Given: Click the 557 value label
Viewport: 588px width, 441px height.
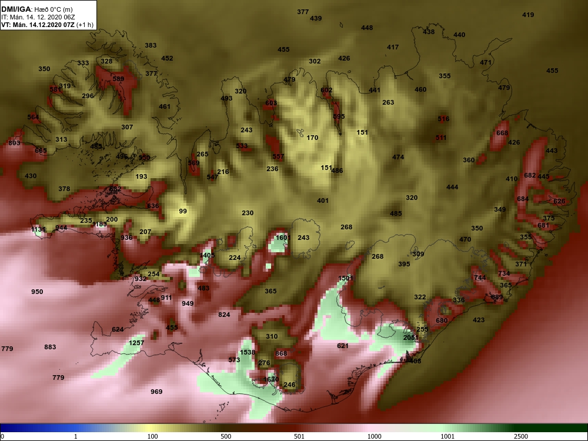Looking at the screenshot, I should click(278, 156).
